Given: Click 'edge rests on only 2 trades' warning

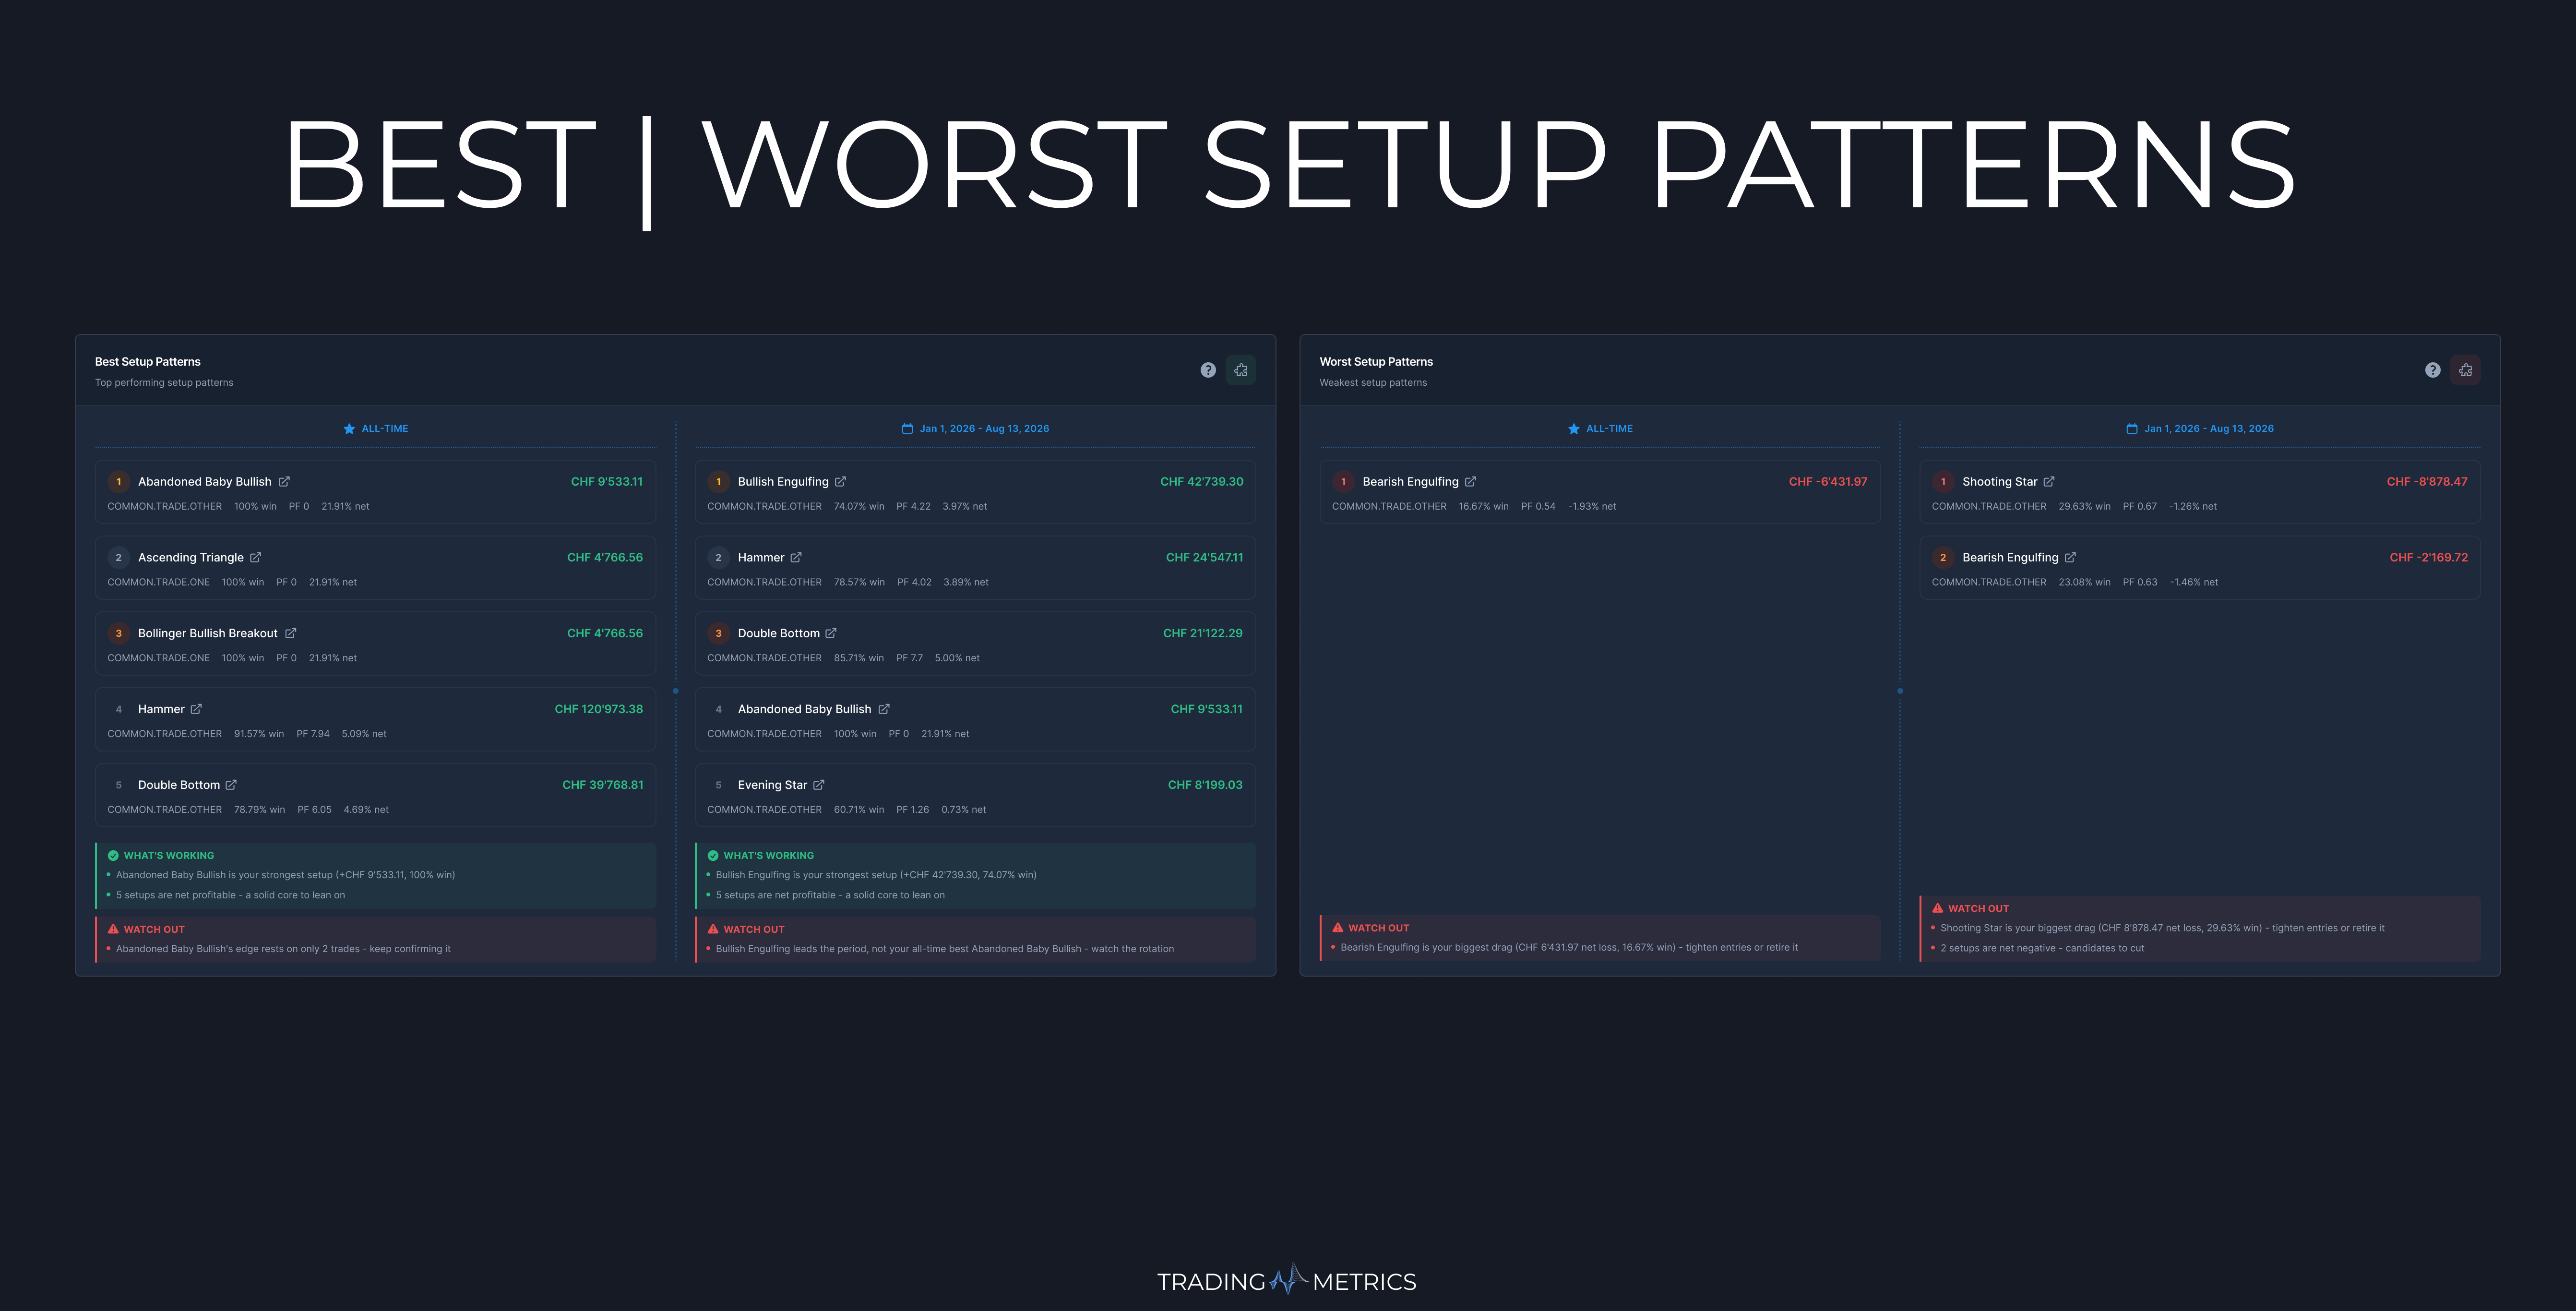Looking at the screenshot, I should click(x=283, y=949).
